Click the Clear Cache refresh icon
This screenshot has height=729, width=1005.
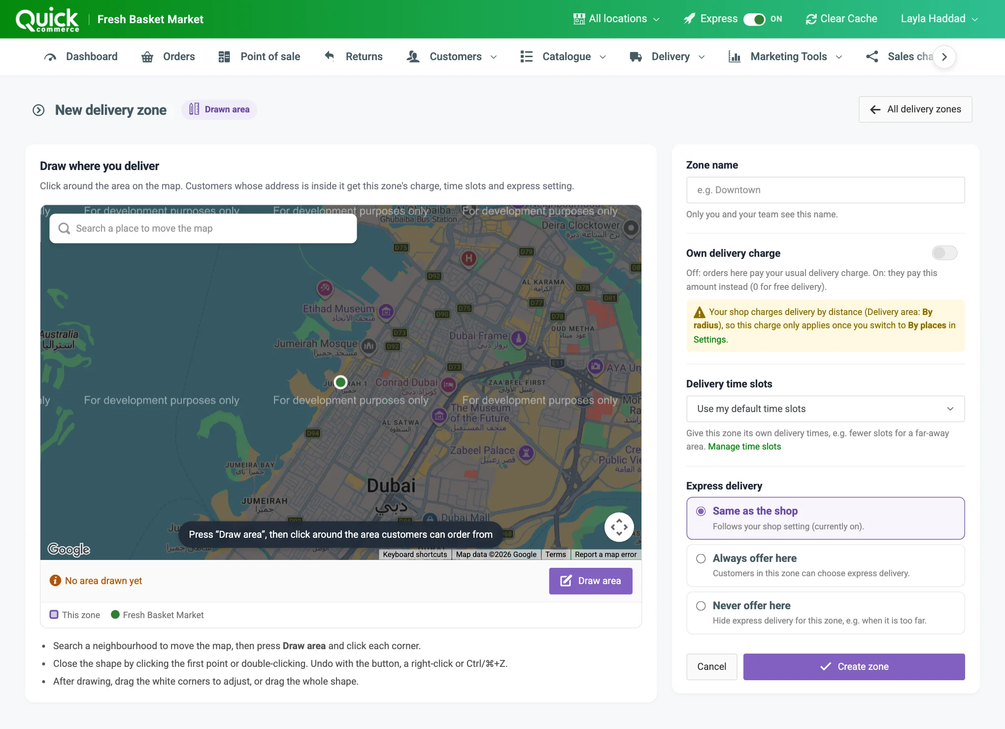click(811, 19)
